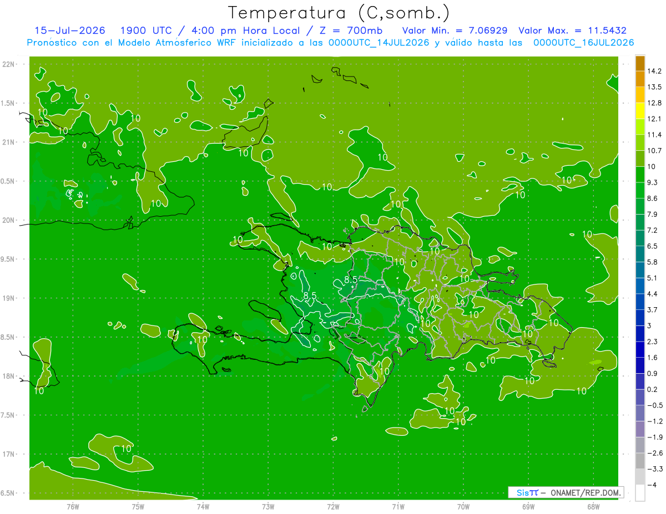Click the "Temperatura (C,somb.)" chart title

[339, 13]
